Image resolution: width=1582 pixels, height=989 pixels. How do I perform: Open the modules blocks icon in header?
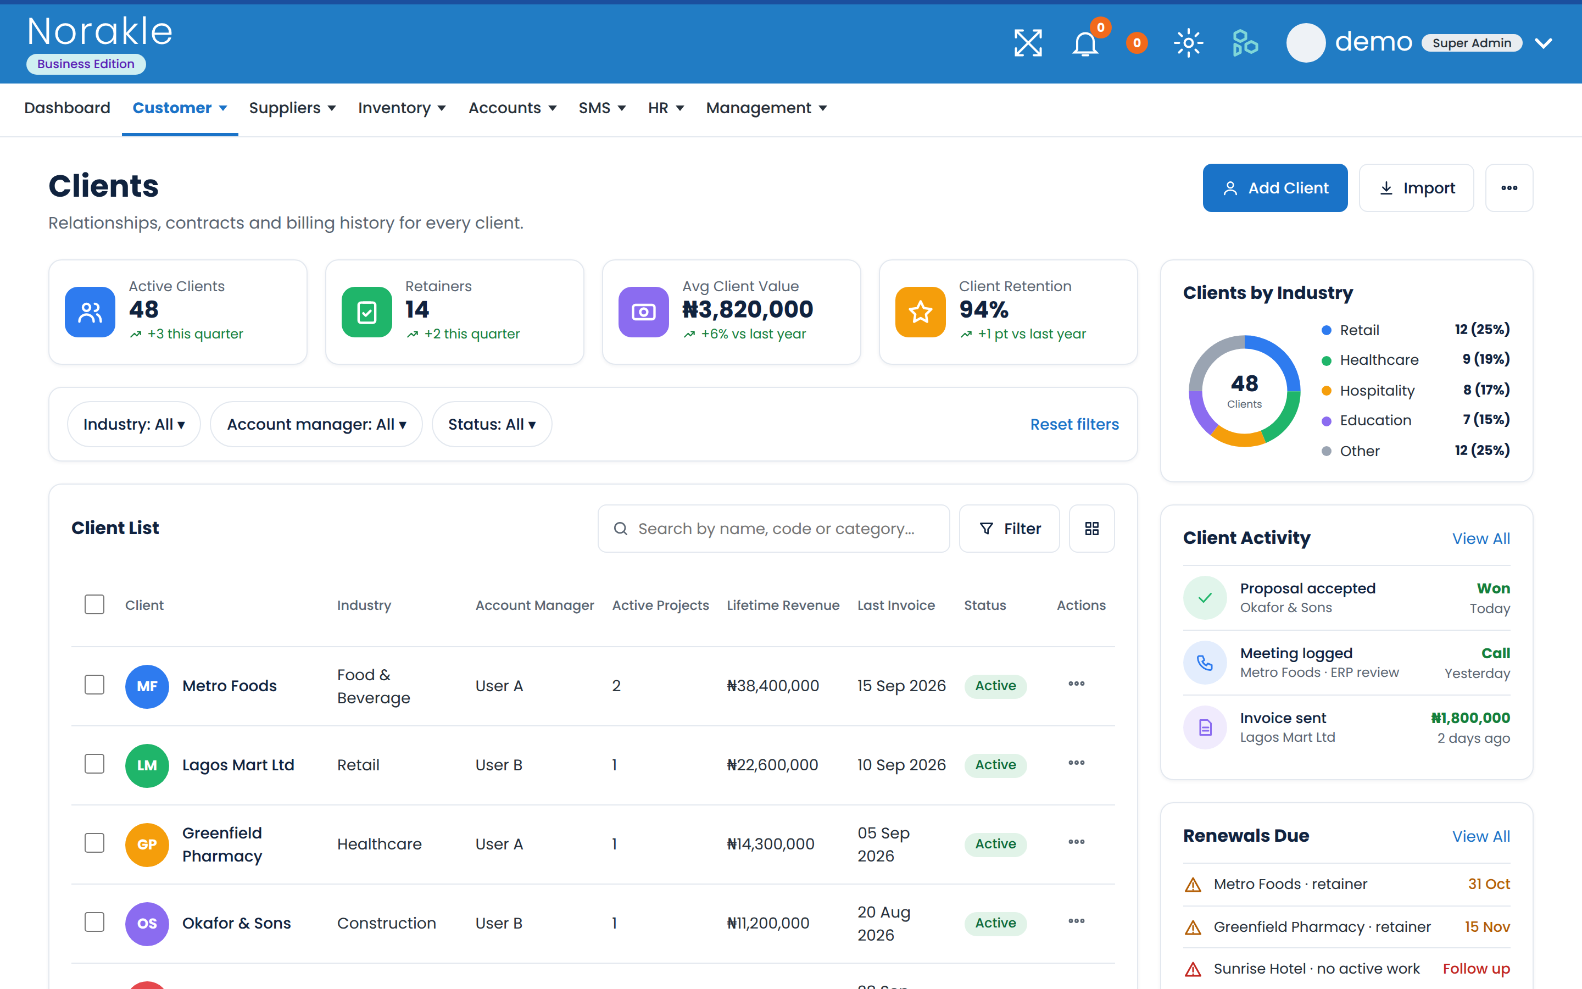click(x=1245, y=43)
